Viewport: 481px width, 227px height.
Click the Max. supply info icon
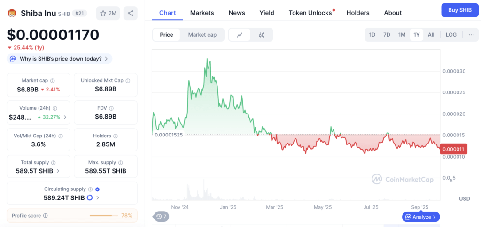click(x=121, y=163)
